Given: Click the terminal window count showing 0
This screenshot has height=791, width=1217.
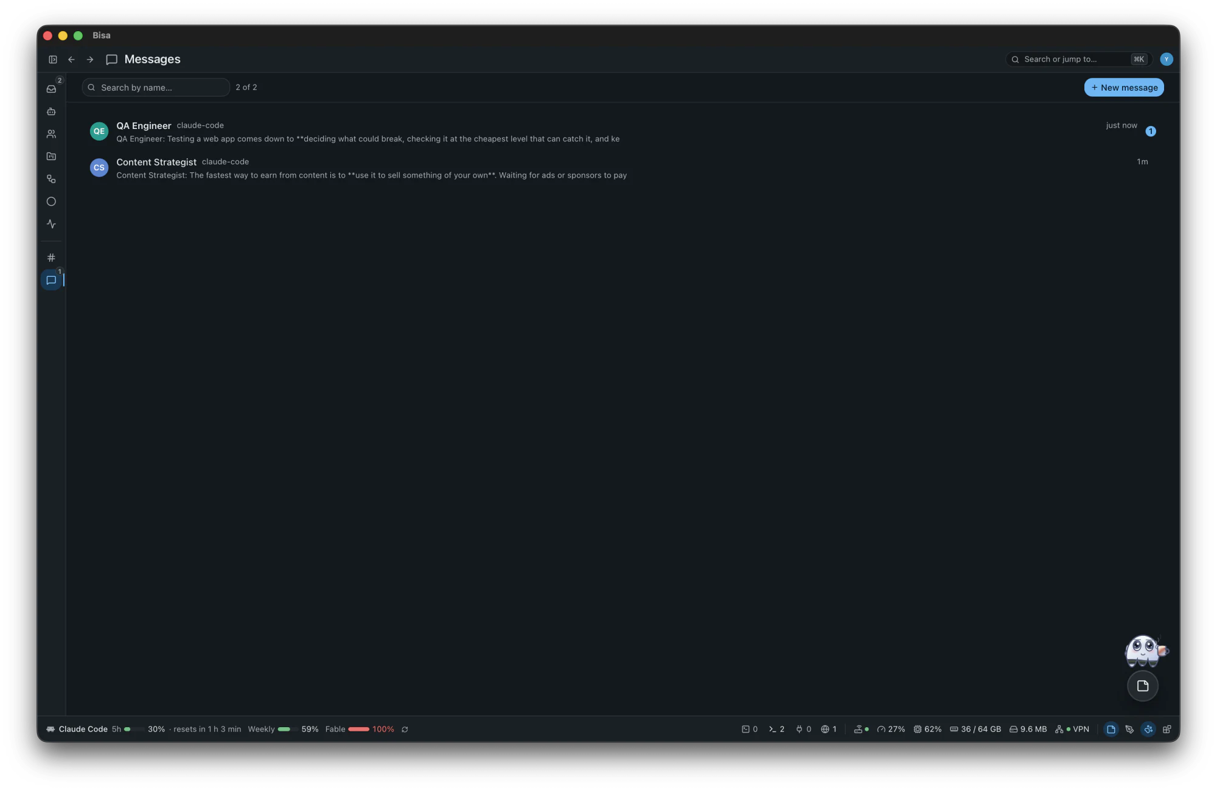Looking at the screenshot, I should [750, 729].
